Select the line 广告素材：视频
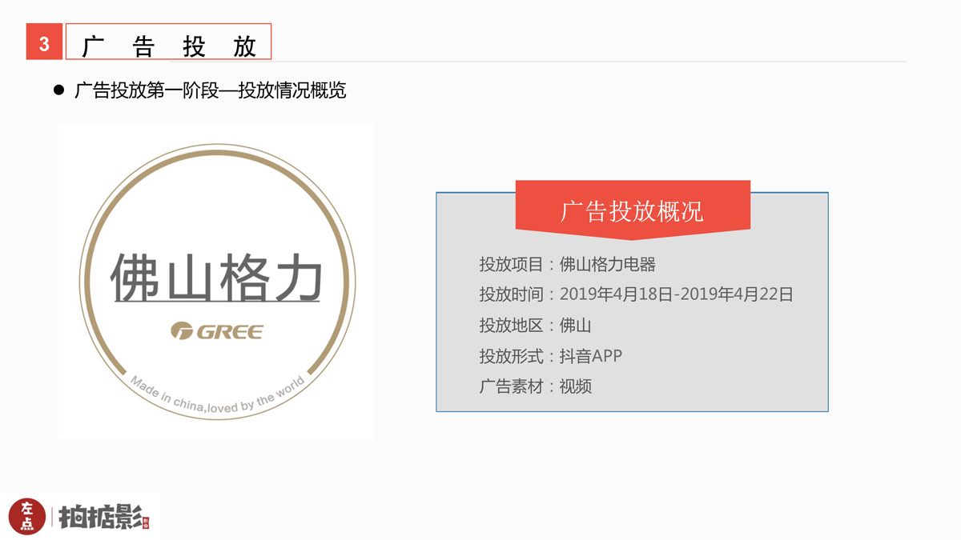 tap(535, 386)
